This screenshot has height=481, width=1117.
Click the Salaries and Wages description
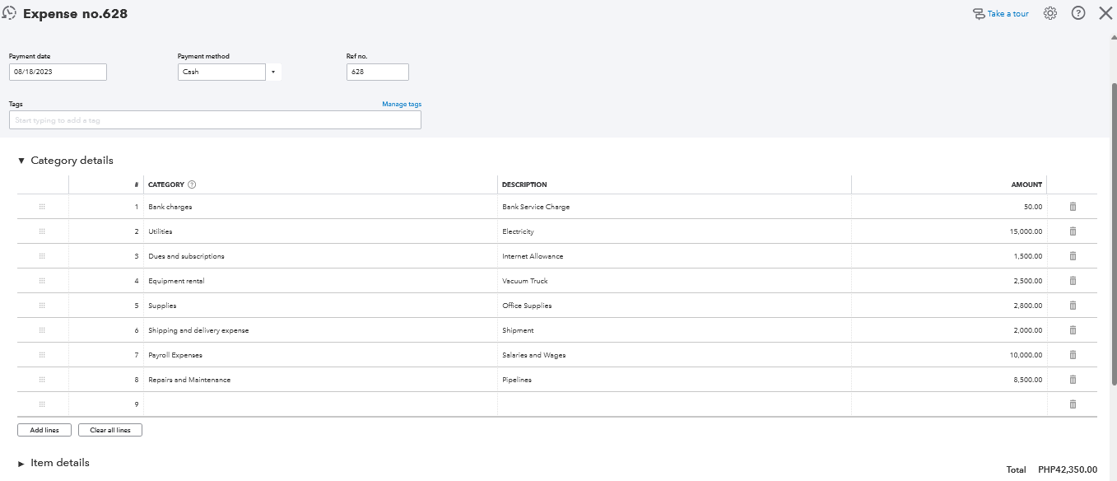point(674,355)
